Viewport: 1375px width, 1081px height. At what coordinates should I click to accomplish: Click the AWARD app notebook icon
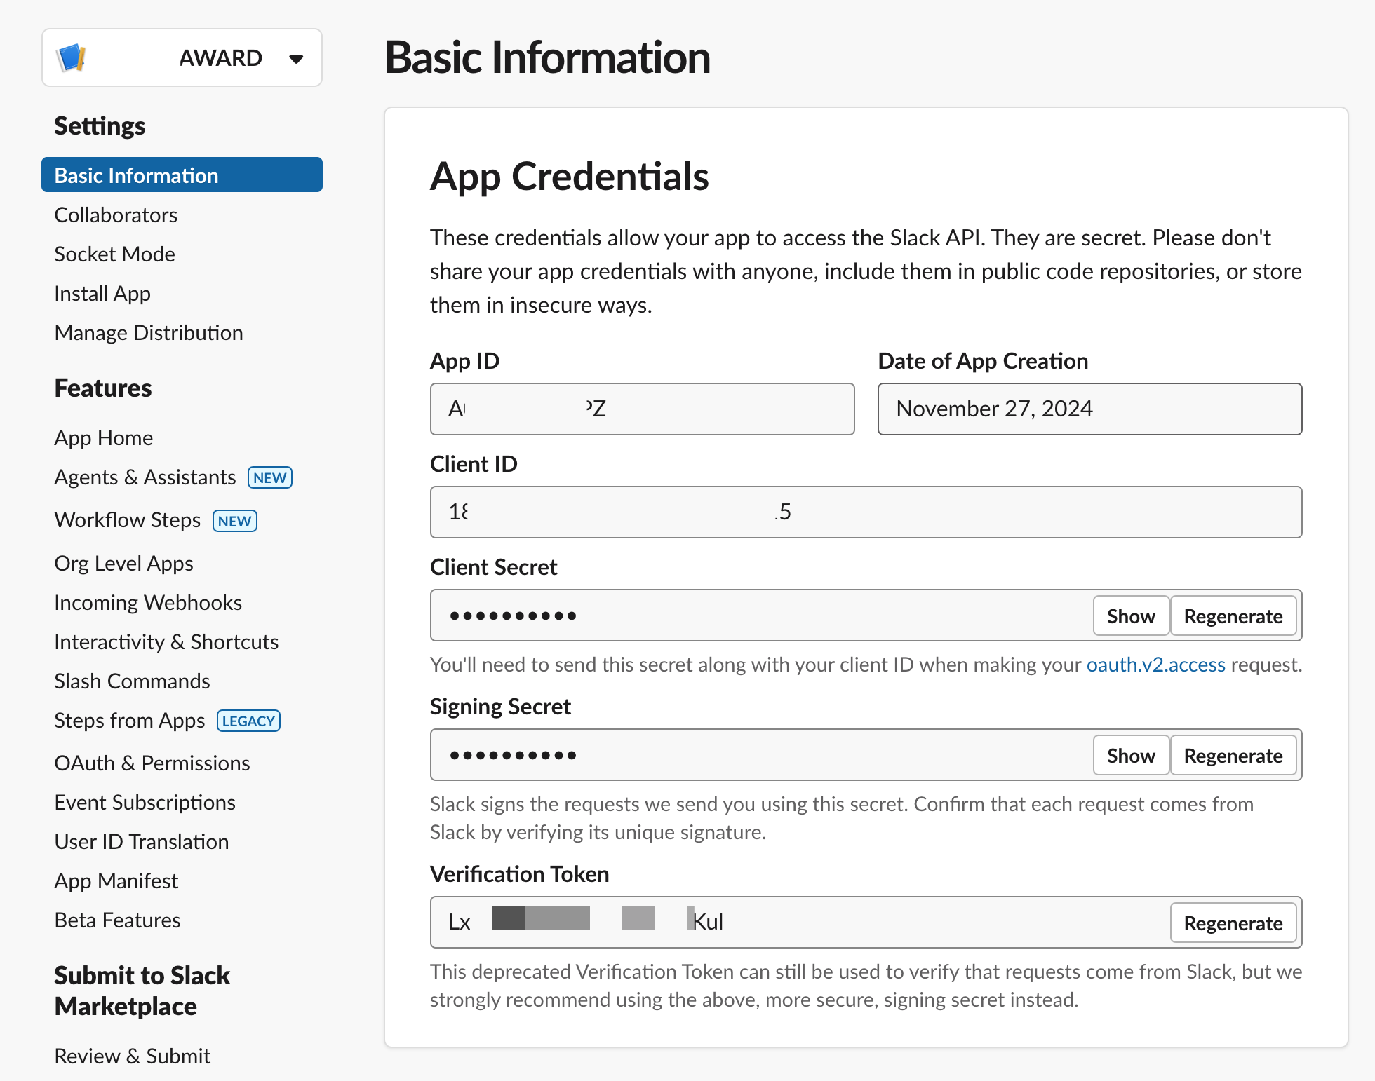tap(72, 57)
